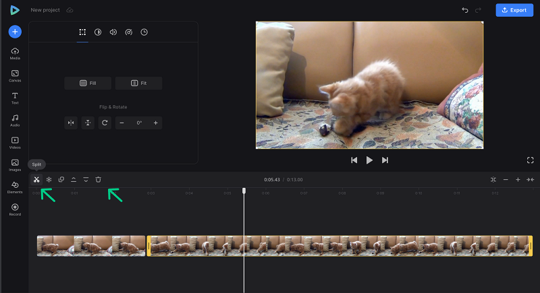Click the timeline playhead handle
Image resolution: width=540 pixels, height=293 pixels.
244,191
